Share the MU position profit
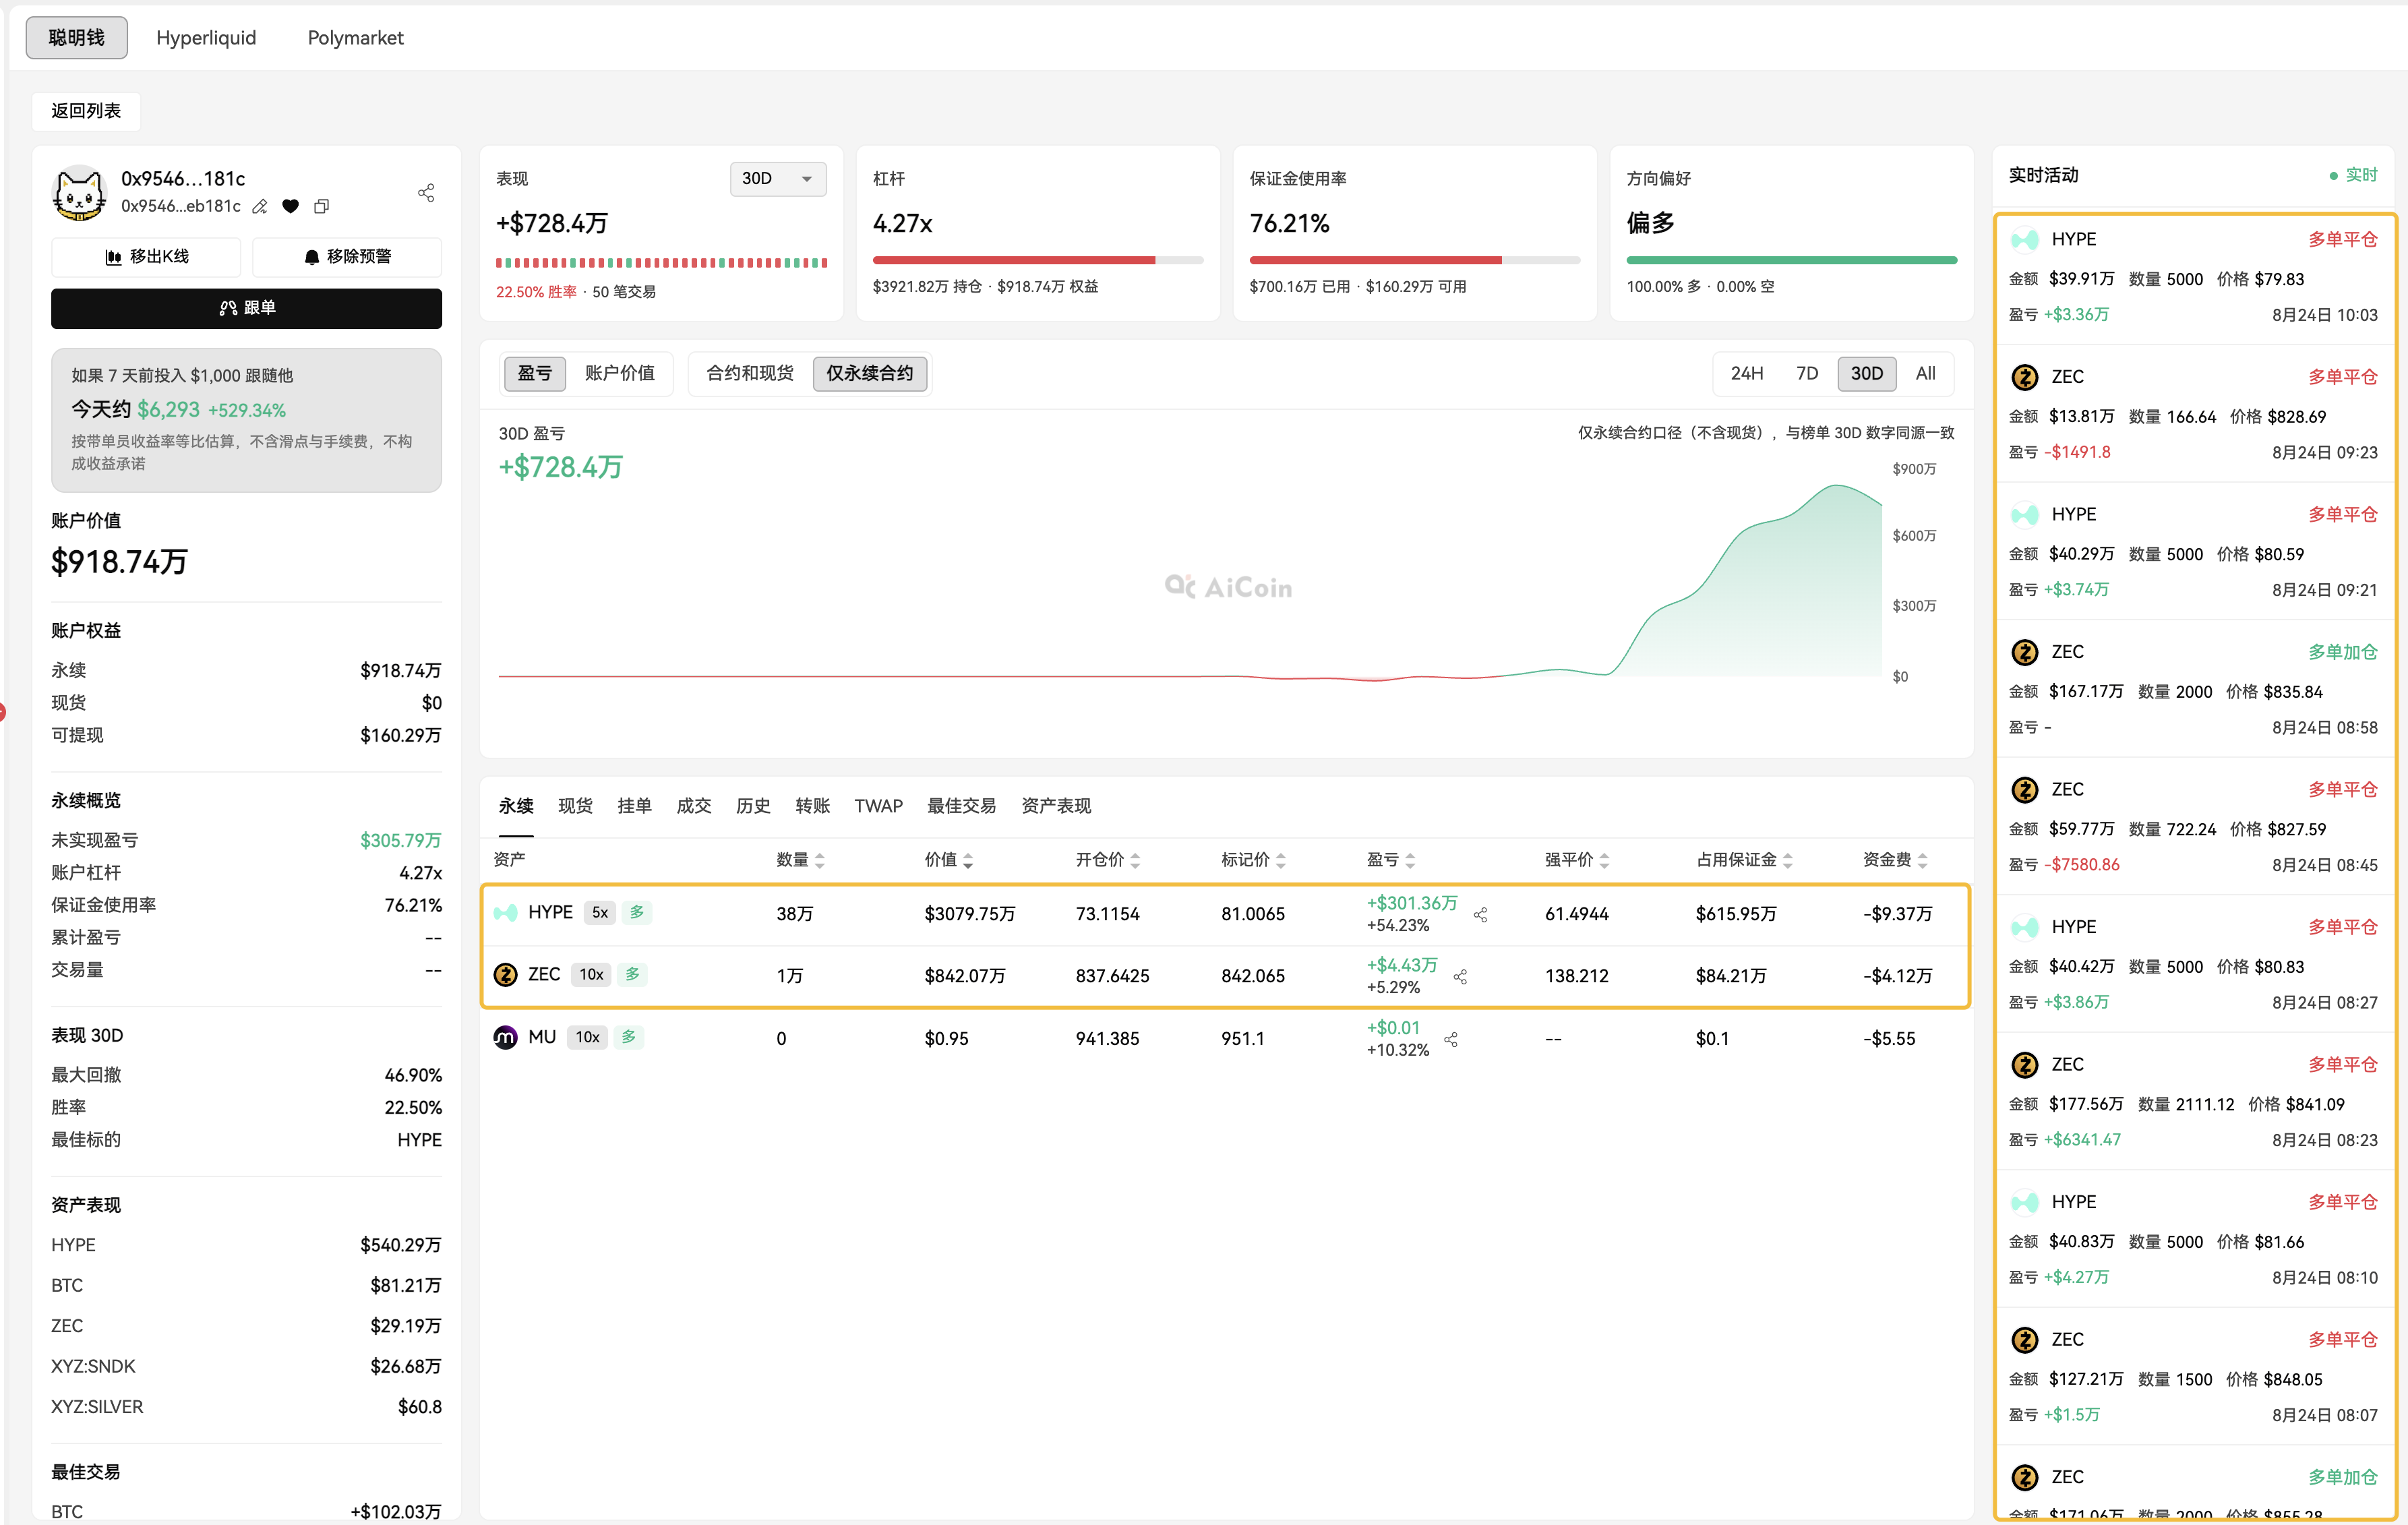Screen dimensions: 2408x1525 click(1451, 1039)
